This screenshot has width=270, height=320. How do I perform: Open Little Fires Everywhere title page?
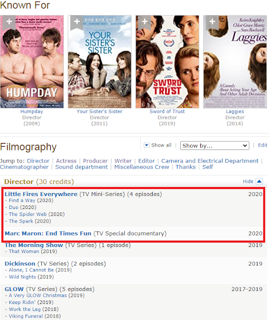click(41, 194)
